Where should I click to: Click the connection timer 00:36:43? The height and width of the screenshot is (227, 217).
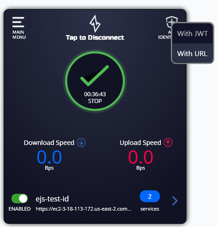point(95,94)
